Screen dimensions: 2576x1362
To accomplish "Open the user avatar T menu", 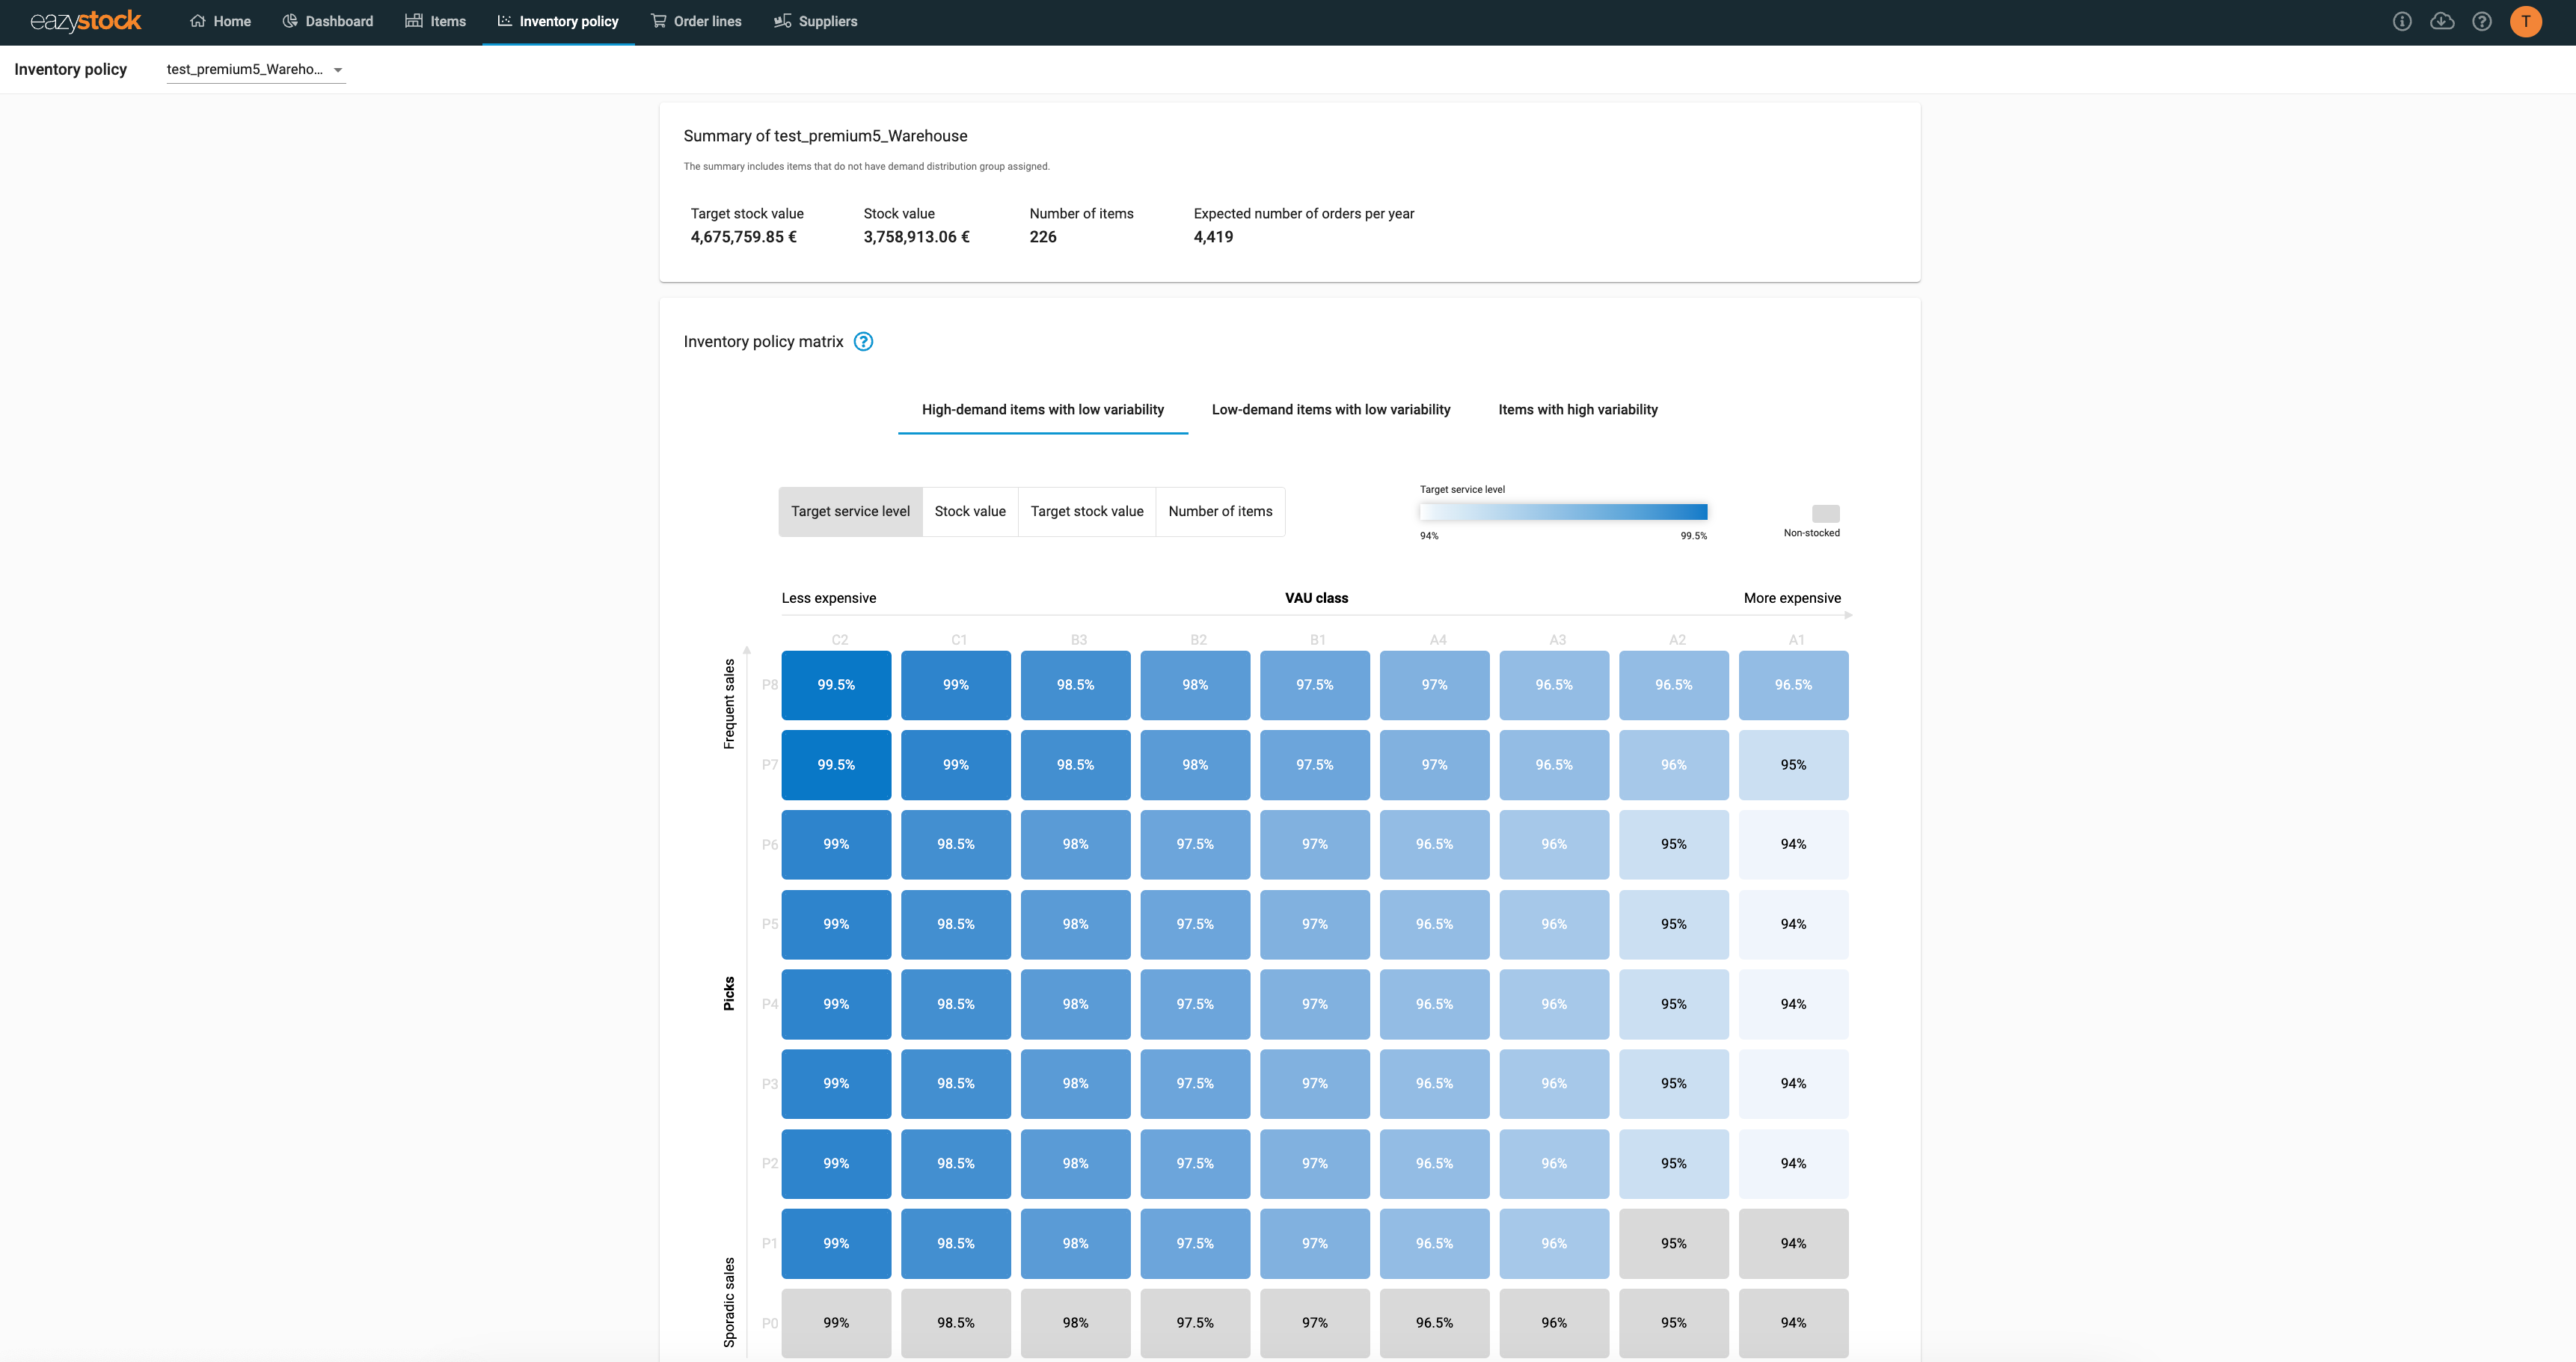I will [x=2526, y=21].
